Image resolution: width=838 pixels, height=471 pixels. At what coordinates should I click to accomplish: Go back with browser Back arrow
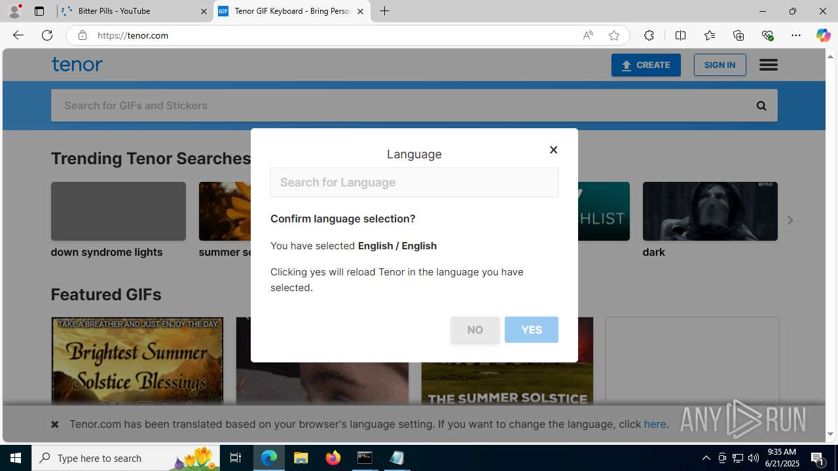[x=18, y=35]
